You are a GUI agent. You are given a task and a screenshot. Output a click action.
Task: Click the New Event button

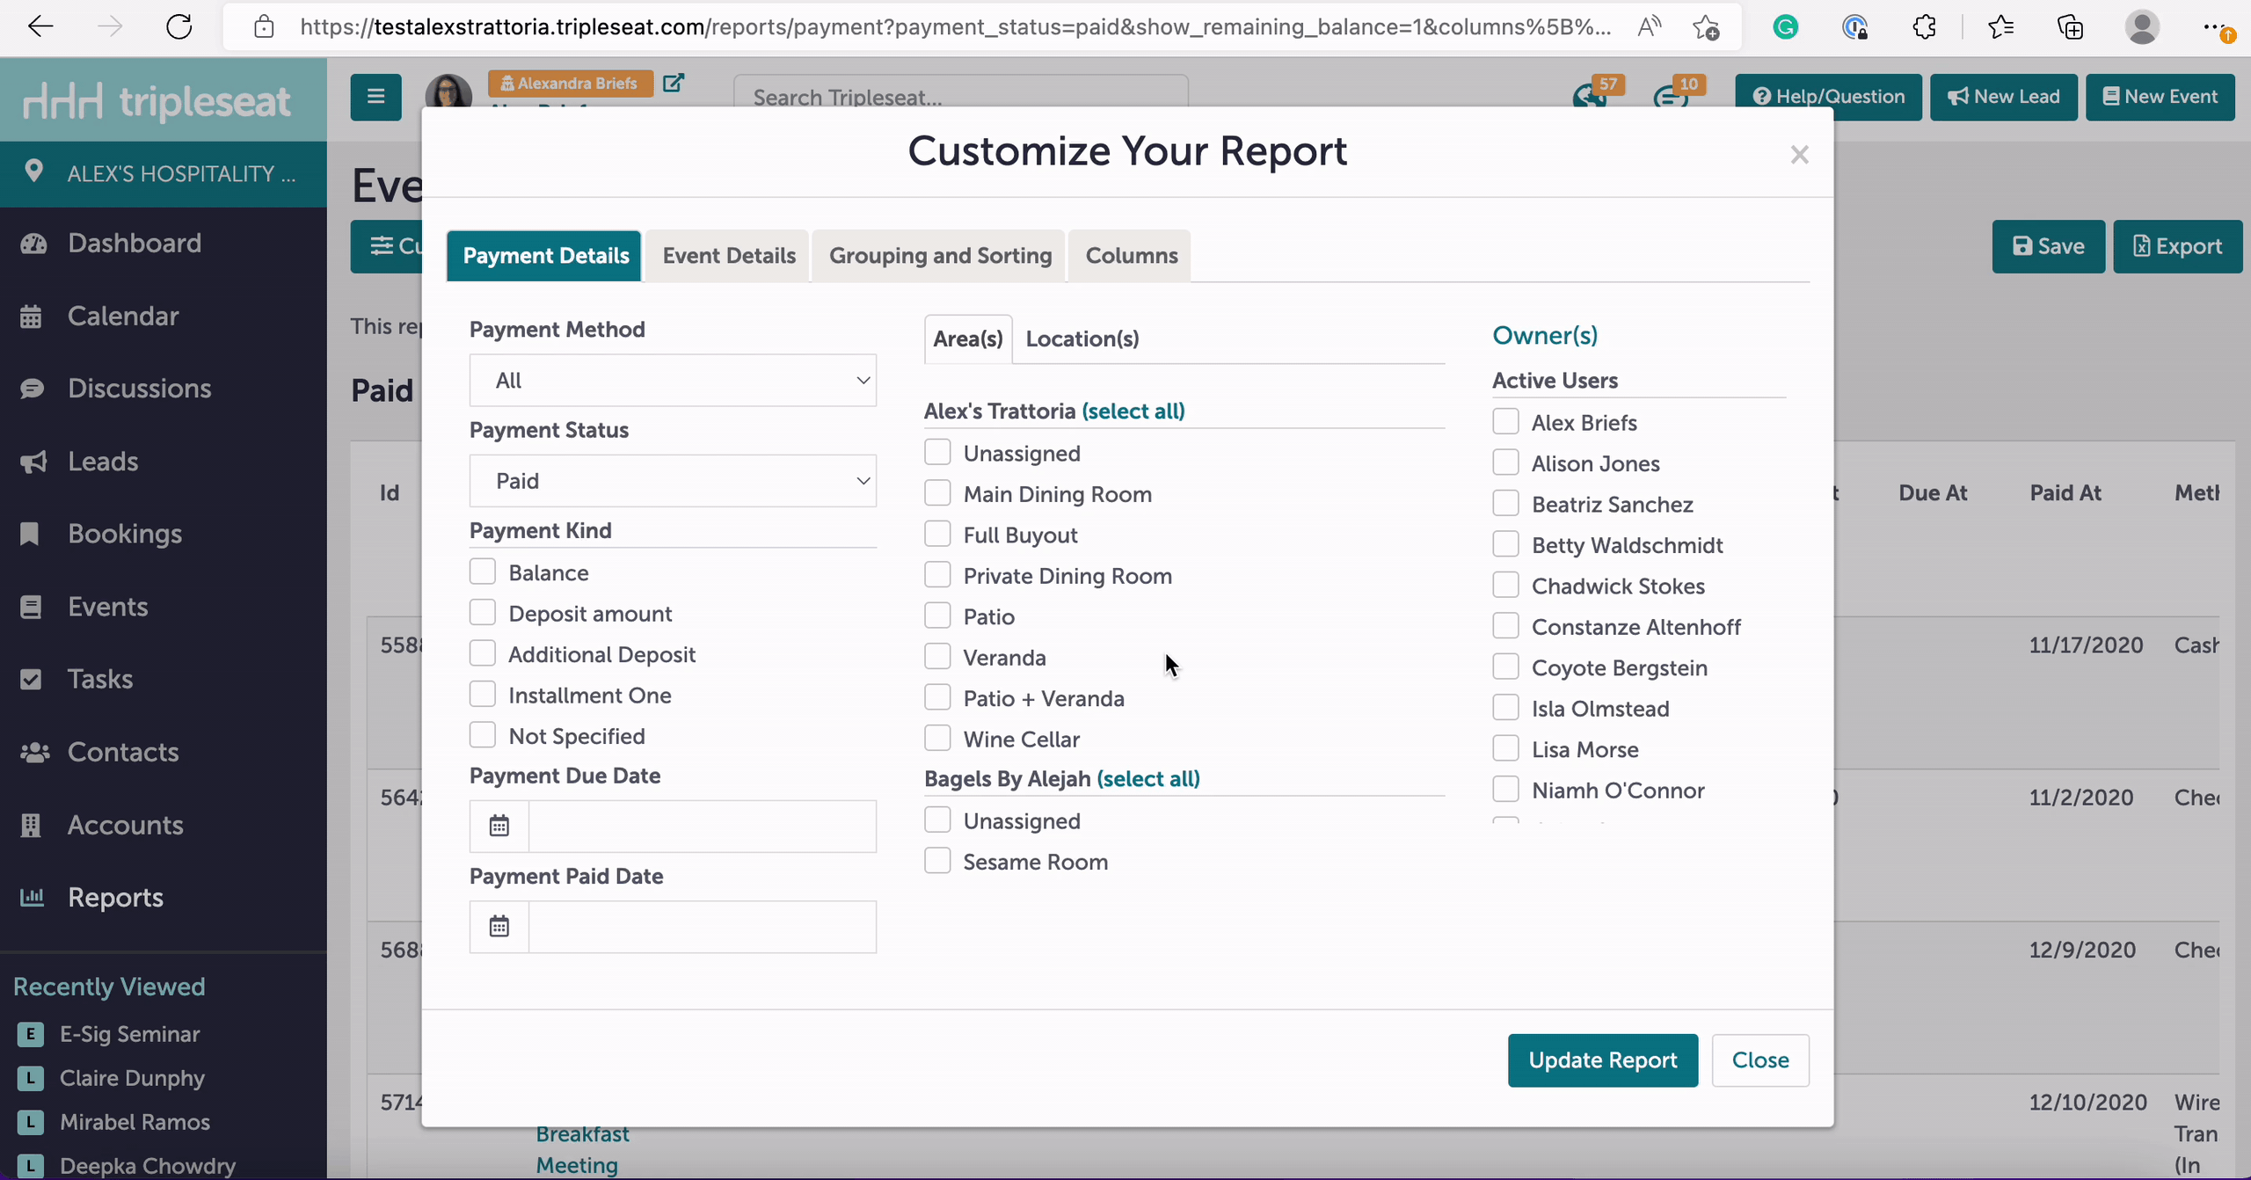(x=2160, y=97)
